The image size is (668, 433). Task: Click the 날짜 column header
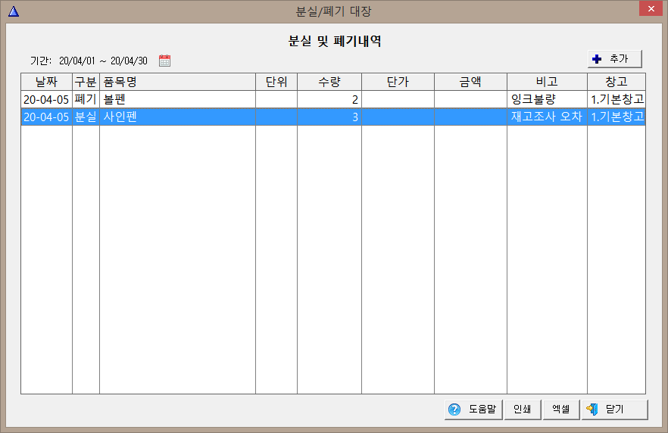pyautogui.click(x=46, y=82)
